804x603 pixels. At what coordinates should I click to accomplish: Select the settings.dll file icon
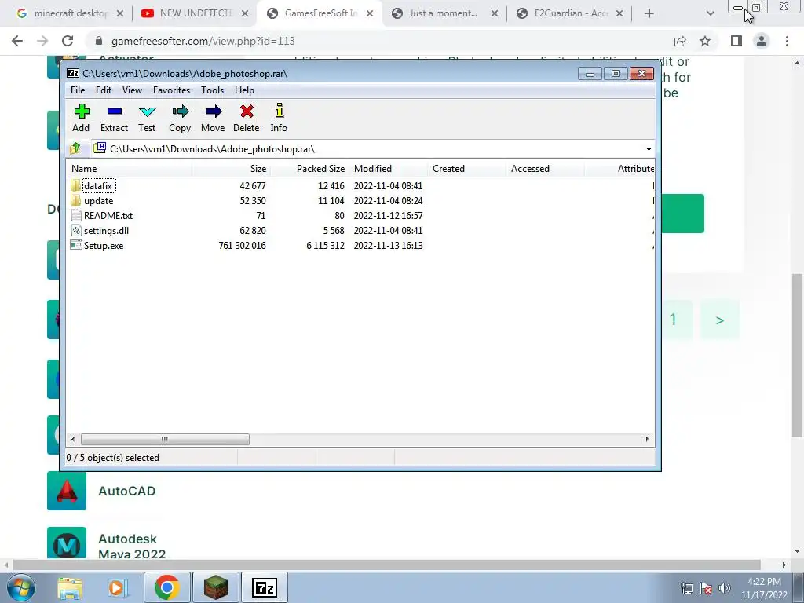click(76, 230)
